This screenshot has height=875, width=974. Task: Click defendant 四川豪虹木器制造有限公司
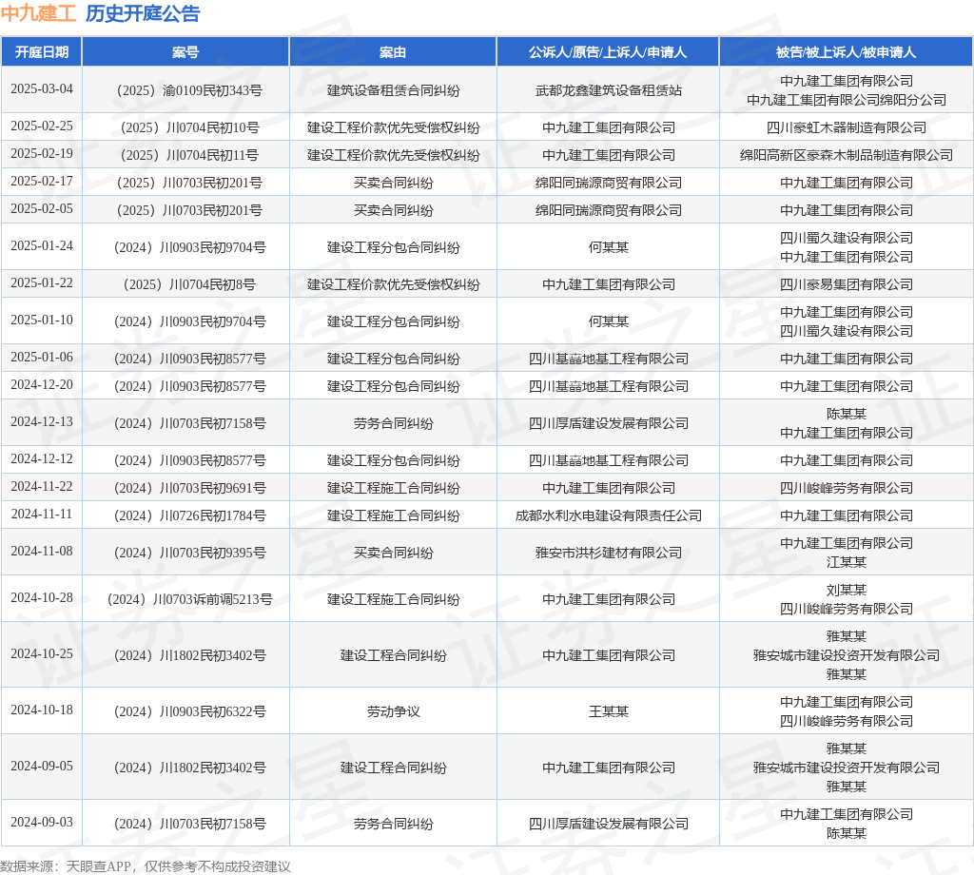pyautogui.click(x=846, y=128)
